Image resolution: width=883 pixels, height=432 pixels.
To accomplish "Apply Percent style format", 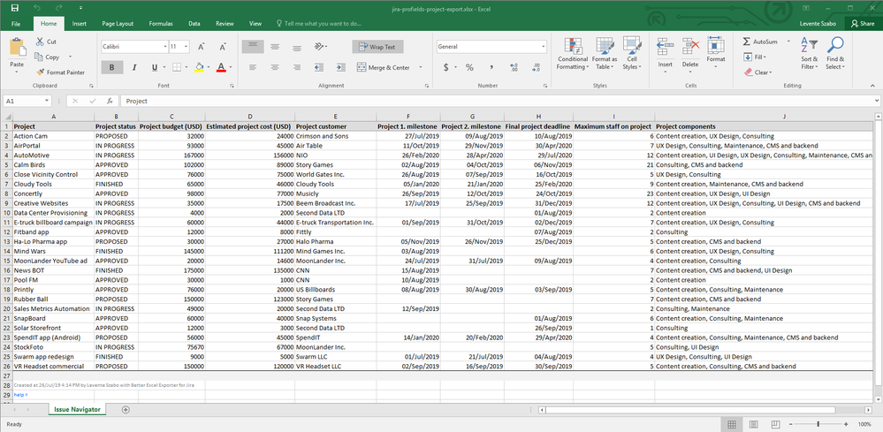I will (469, 67).
